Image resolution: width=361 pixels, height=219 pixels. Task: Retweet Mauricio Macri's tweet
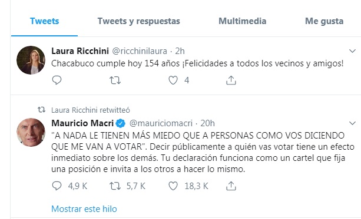click(115, 186)
